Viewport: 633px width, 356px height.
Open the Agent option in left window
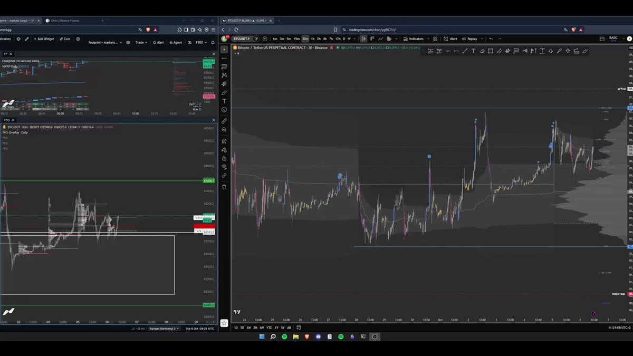coord(176,42)
